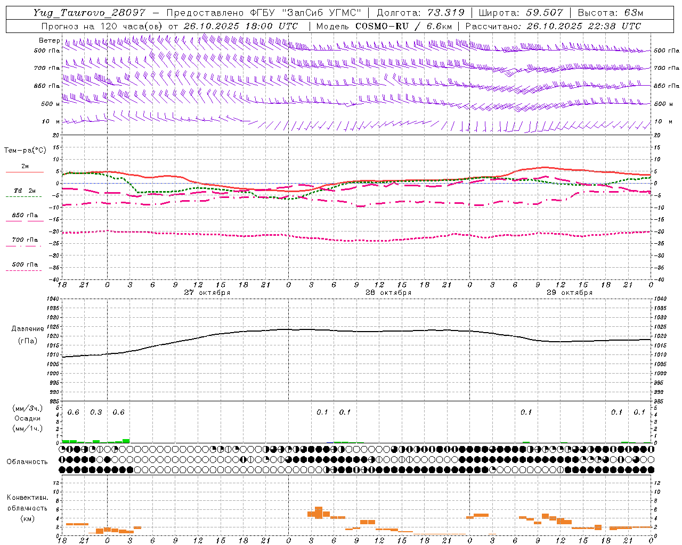Click the 29 октября date label
This screenshot has height=545, width=682.
[x=570, y=293]
